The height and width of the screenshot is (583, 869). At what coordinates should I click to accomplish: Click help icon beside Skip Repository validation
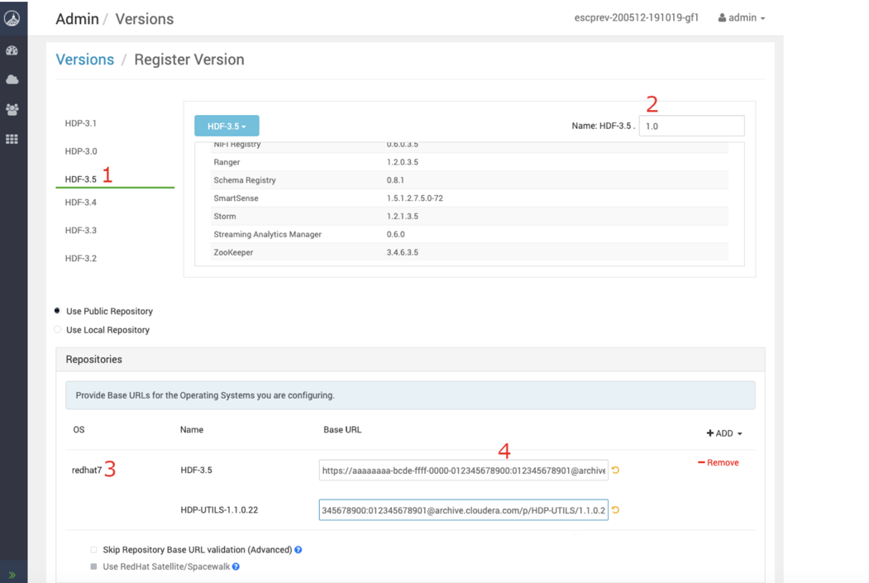[x=298, y=550]
